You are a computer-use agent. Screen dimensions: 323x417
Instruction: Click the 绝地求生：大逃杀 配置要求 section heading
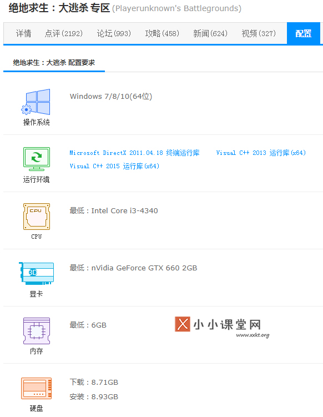click(x=54, y=63)
